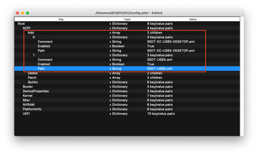
Task: Click the type arrows on the Booter row
Action: coord(110,87)
